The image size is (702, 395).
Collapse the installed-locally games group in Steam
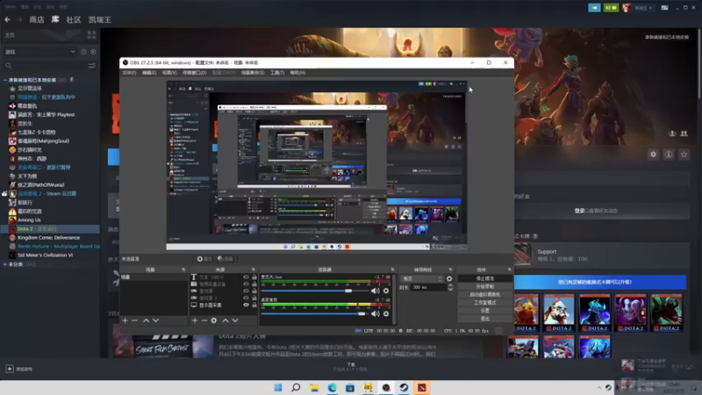pos(5,80)
